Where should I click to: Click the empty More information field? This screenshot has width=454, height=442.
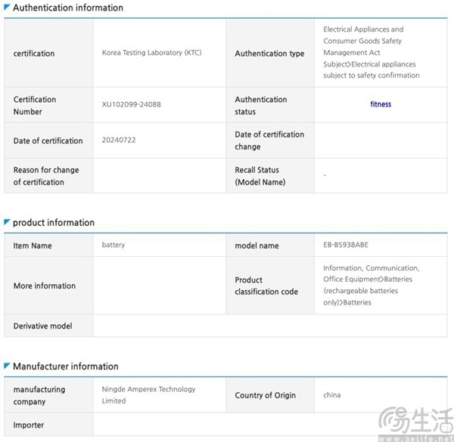[x=159, y=286]
